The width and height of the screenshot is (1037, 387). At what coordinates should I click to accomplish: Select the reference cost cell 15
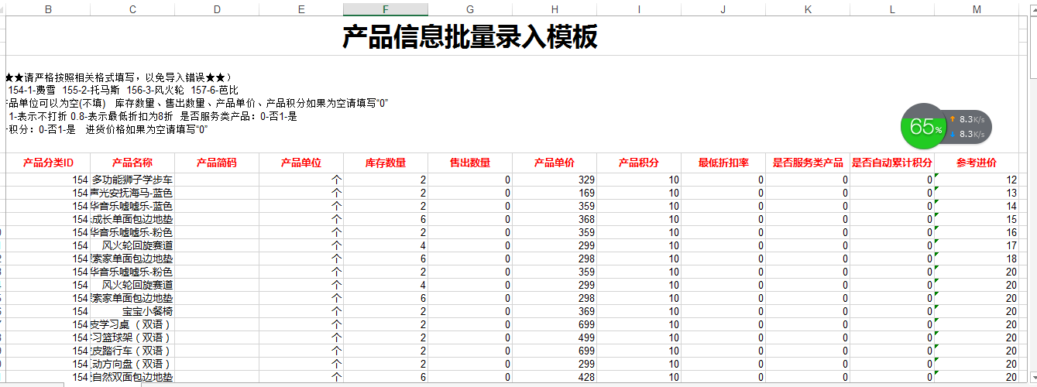(x=977, y=219)
